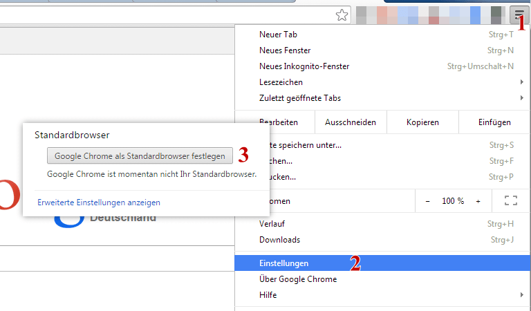The image size is (531, 311).
Task: Click the bookmark star icon
Action: 342,15
